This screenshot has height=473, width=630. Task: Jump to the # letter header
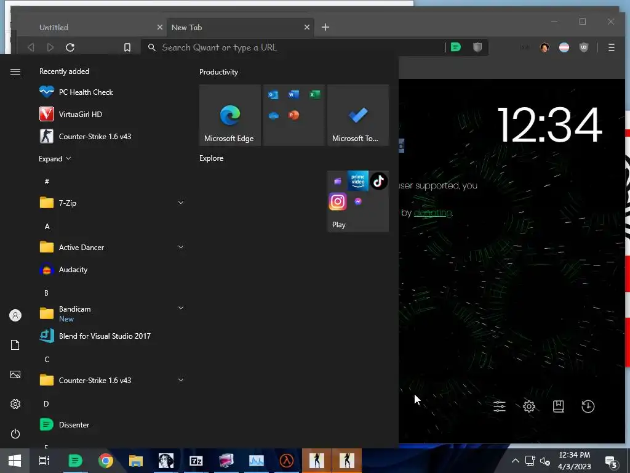pos(47,182)
